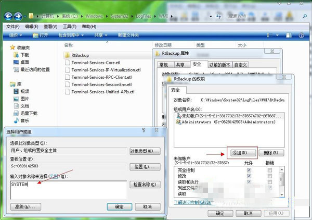Open the 下载 folder in favorites

[24, 54]
